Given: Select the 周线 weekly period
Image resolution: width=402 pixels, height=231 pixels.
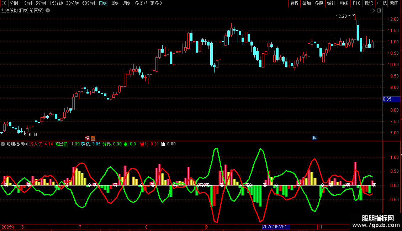Looking at the screenshot, I should pyautogui.click(x=115, y=4).
